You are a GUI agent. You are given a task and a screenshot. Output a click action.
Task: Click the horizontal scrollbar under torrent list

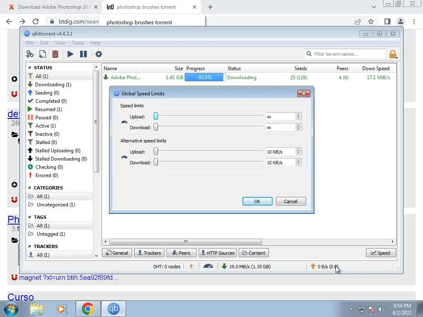coord(185,241)
